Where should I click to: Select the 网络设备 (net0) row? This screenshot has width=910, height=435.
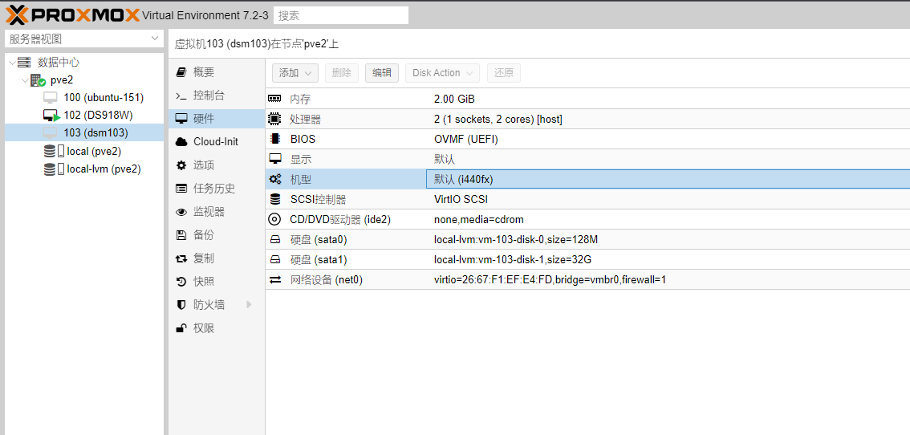click(x=587, y=280)
